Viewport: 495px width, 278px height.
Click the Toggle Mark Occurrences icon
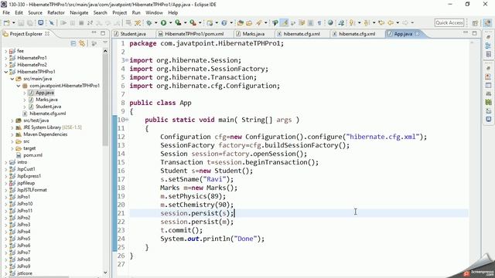pos(284,22)
